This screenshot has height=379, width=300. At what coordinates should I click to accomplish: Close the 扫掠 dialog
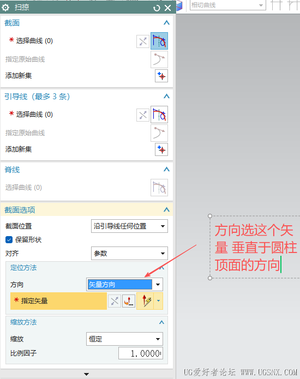click(167, 8)
